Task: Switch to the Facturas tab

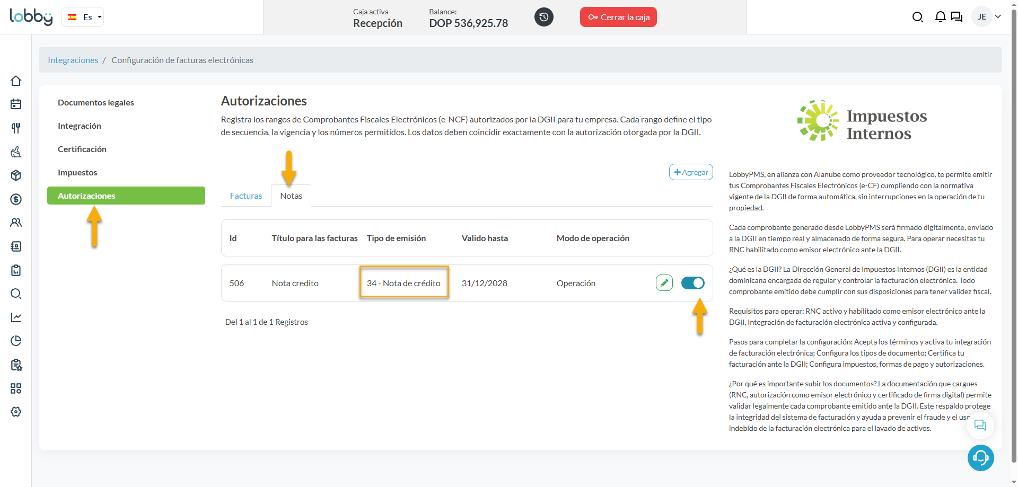Action: tap(246, 196)
